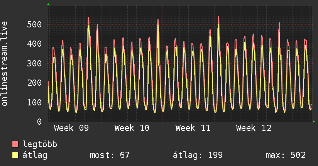
Task: Click the 'max: 502' statistic
Action: point(286,155)
